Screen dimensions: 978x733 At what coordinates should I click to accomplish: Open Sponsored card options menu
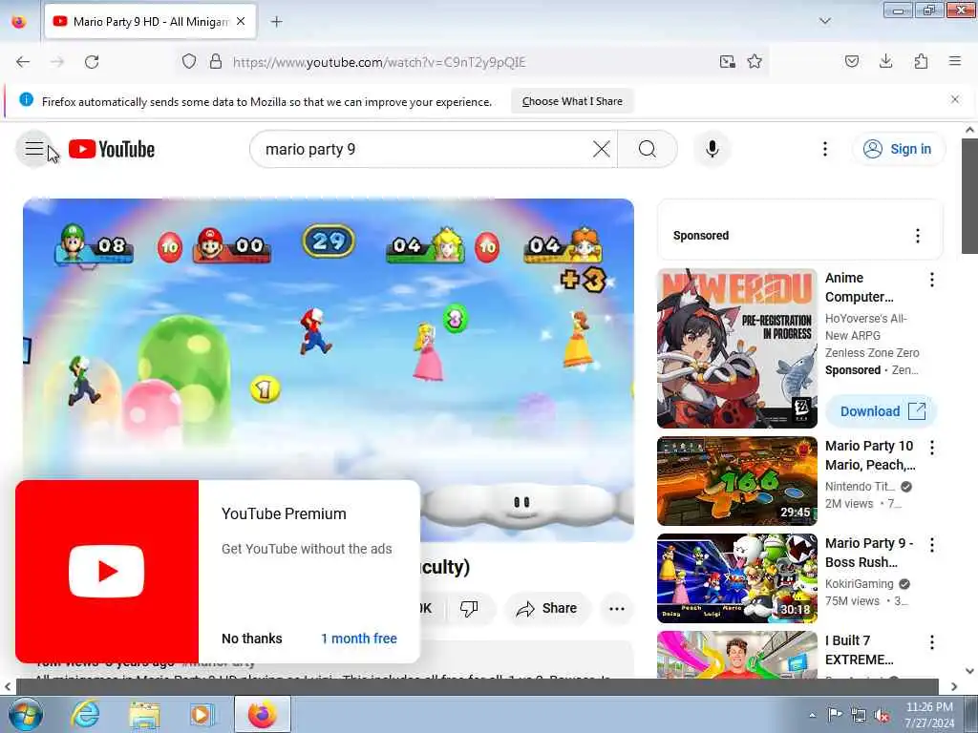[918, 236]
